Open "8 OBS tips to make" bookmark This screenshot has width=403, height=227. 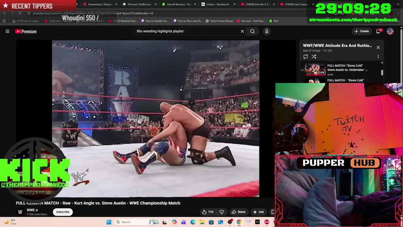point(26,21)
